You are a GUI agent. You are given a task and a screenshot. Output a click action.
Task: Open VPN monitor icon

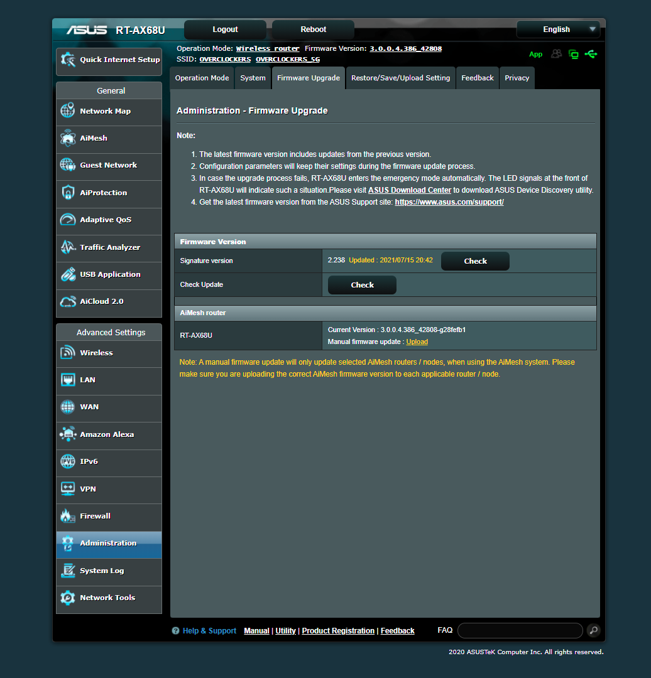click(x=67, y=488)
